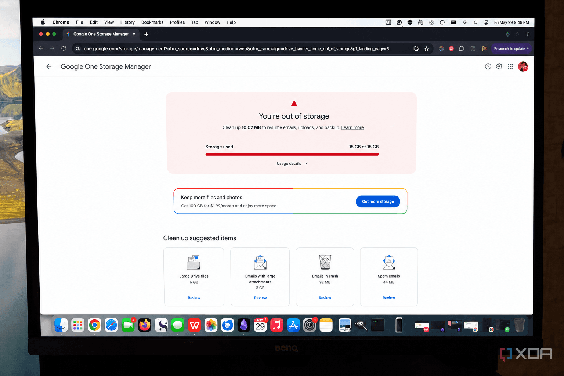The width and height of the screenshot is (564, 376).
Task: Go back using the page's back arrow
Action: pos(49,66)
